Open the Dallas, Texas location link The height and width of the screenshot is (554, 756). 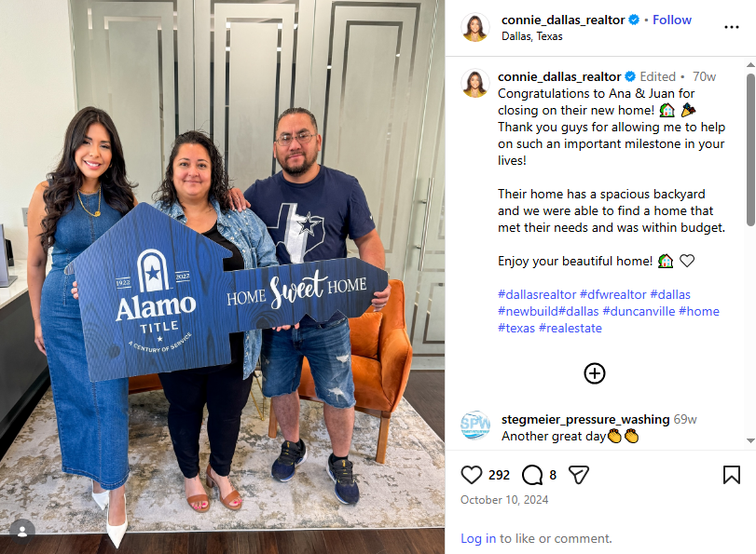531,36
